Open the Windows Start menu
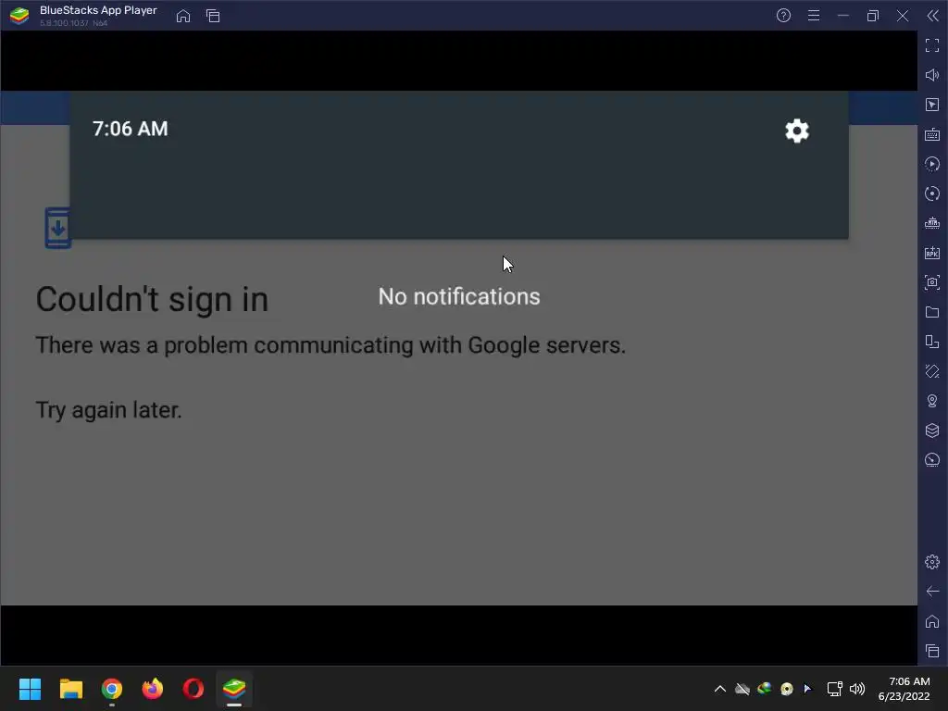The width and height of the screenshot is (948, 711). pyautogui.click(x=30, y=689)
